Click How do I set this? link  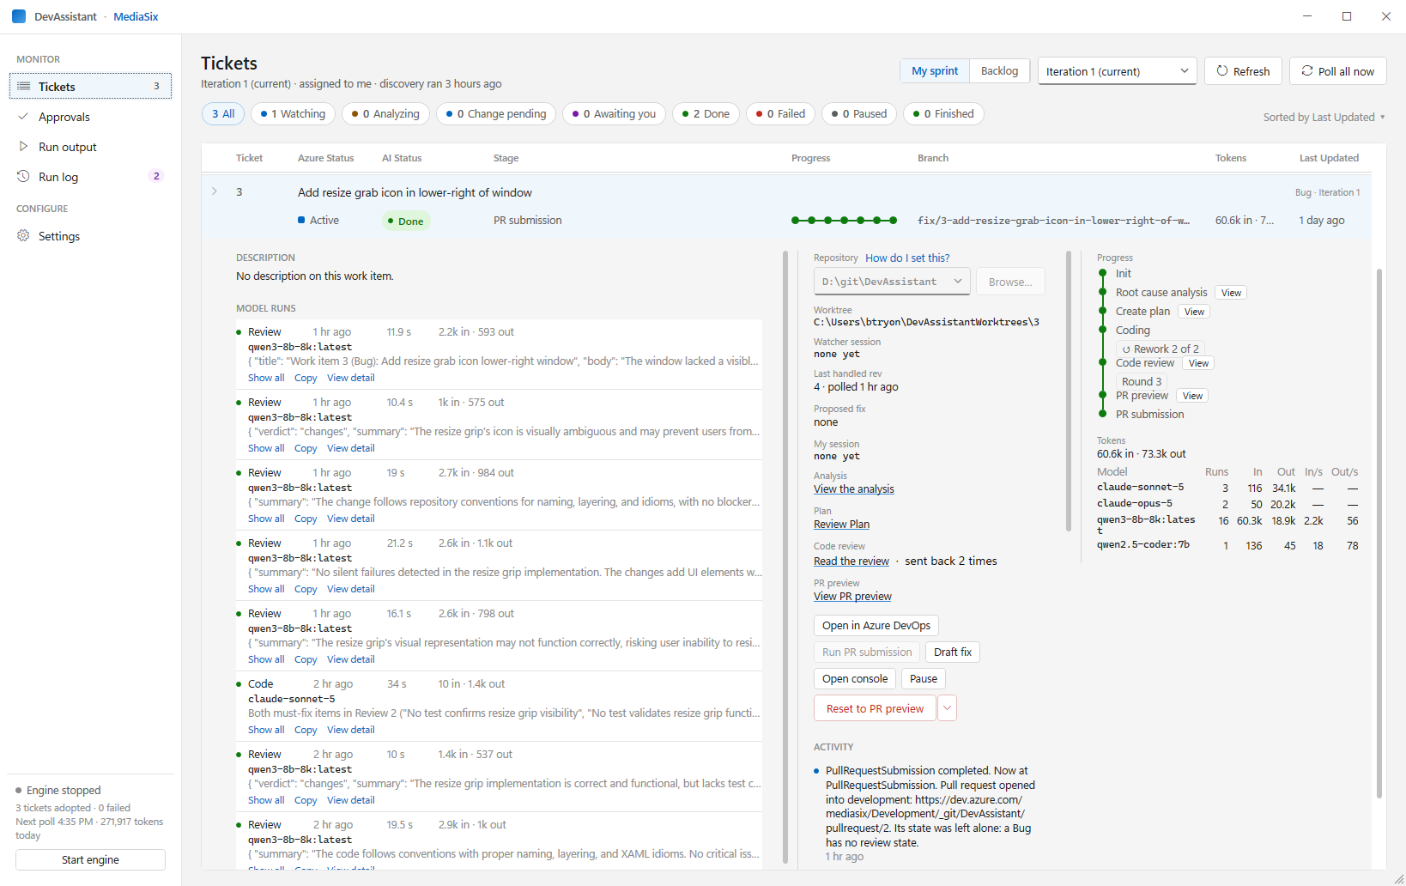pyautogui.click(x=907, y=258)
